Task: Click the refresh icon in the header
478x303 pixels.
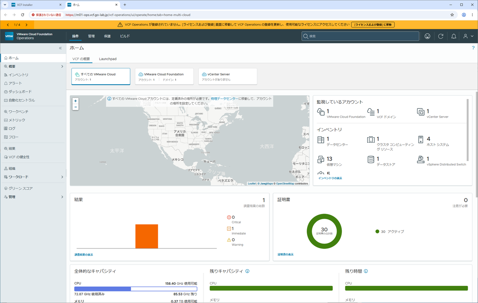Action: (x=441, y=36)
